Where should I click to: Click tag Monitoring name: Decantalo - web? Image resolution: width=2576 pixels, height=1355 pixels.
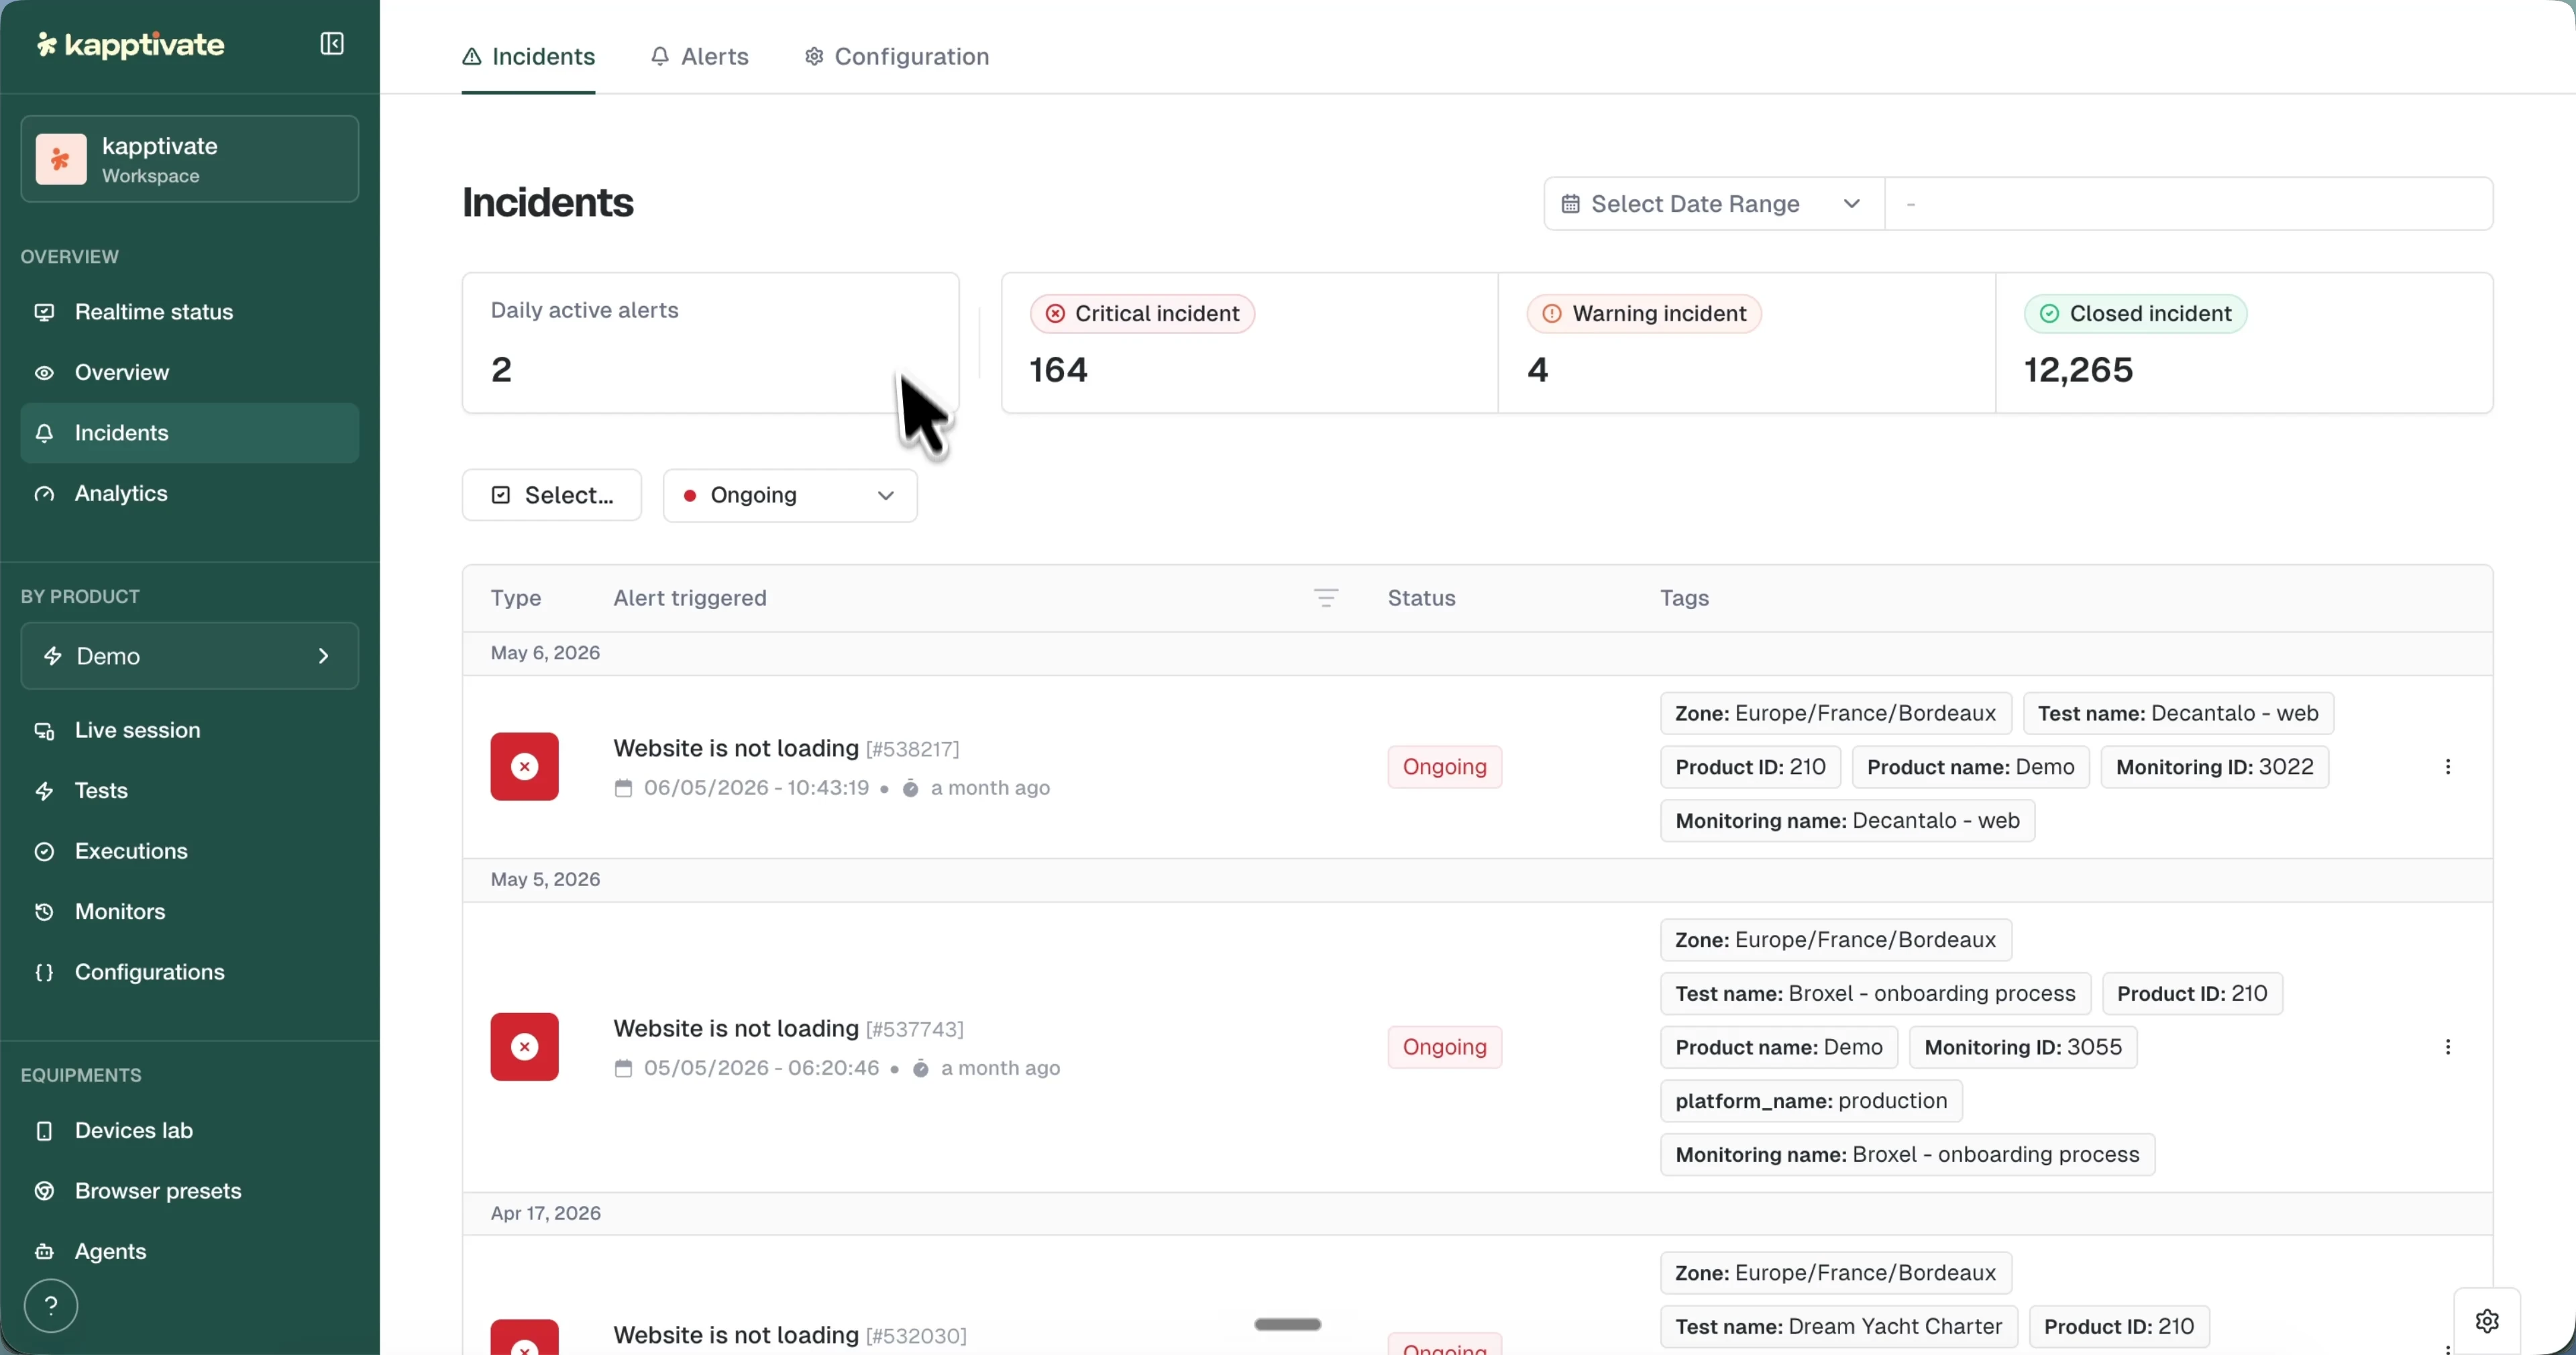coord(1847,821)
